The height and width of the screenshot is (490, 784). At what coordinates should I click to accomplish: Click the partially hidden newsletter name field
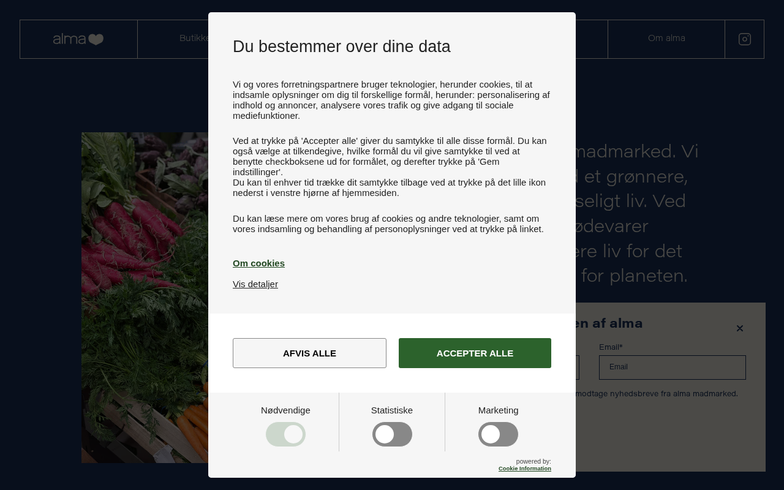pos(578,367)
